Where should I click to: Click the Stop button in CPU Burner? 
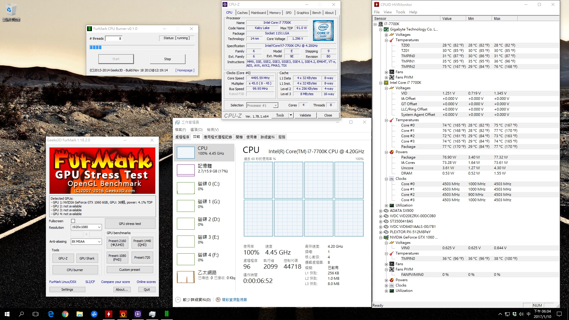coord(167,59)
